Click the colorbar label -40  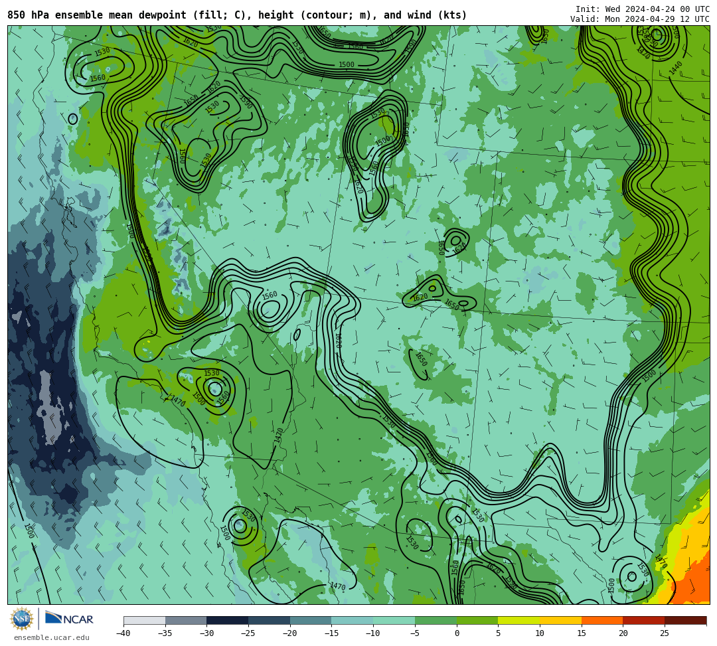123,633
